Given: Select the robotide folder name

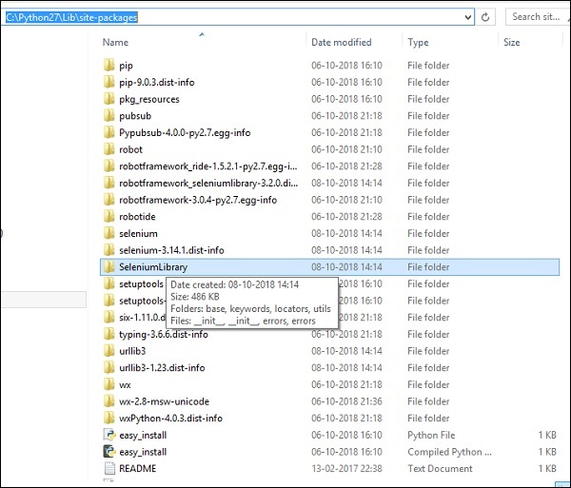Looking at the screenshot, I should [x=137, y=217].
